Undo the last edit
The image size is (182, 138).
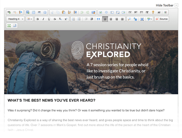point(82,12)
